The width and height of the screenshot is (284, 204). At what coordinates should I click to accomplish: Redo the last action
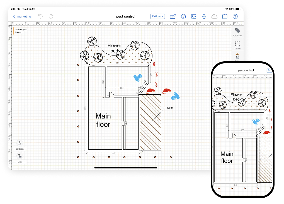tap(51, 16)
